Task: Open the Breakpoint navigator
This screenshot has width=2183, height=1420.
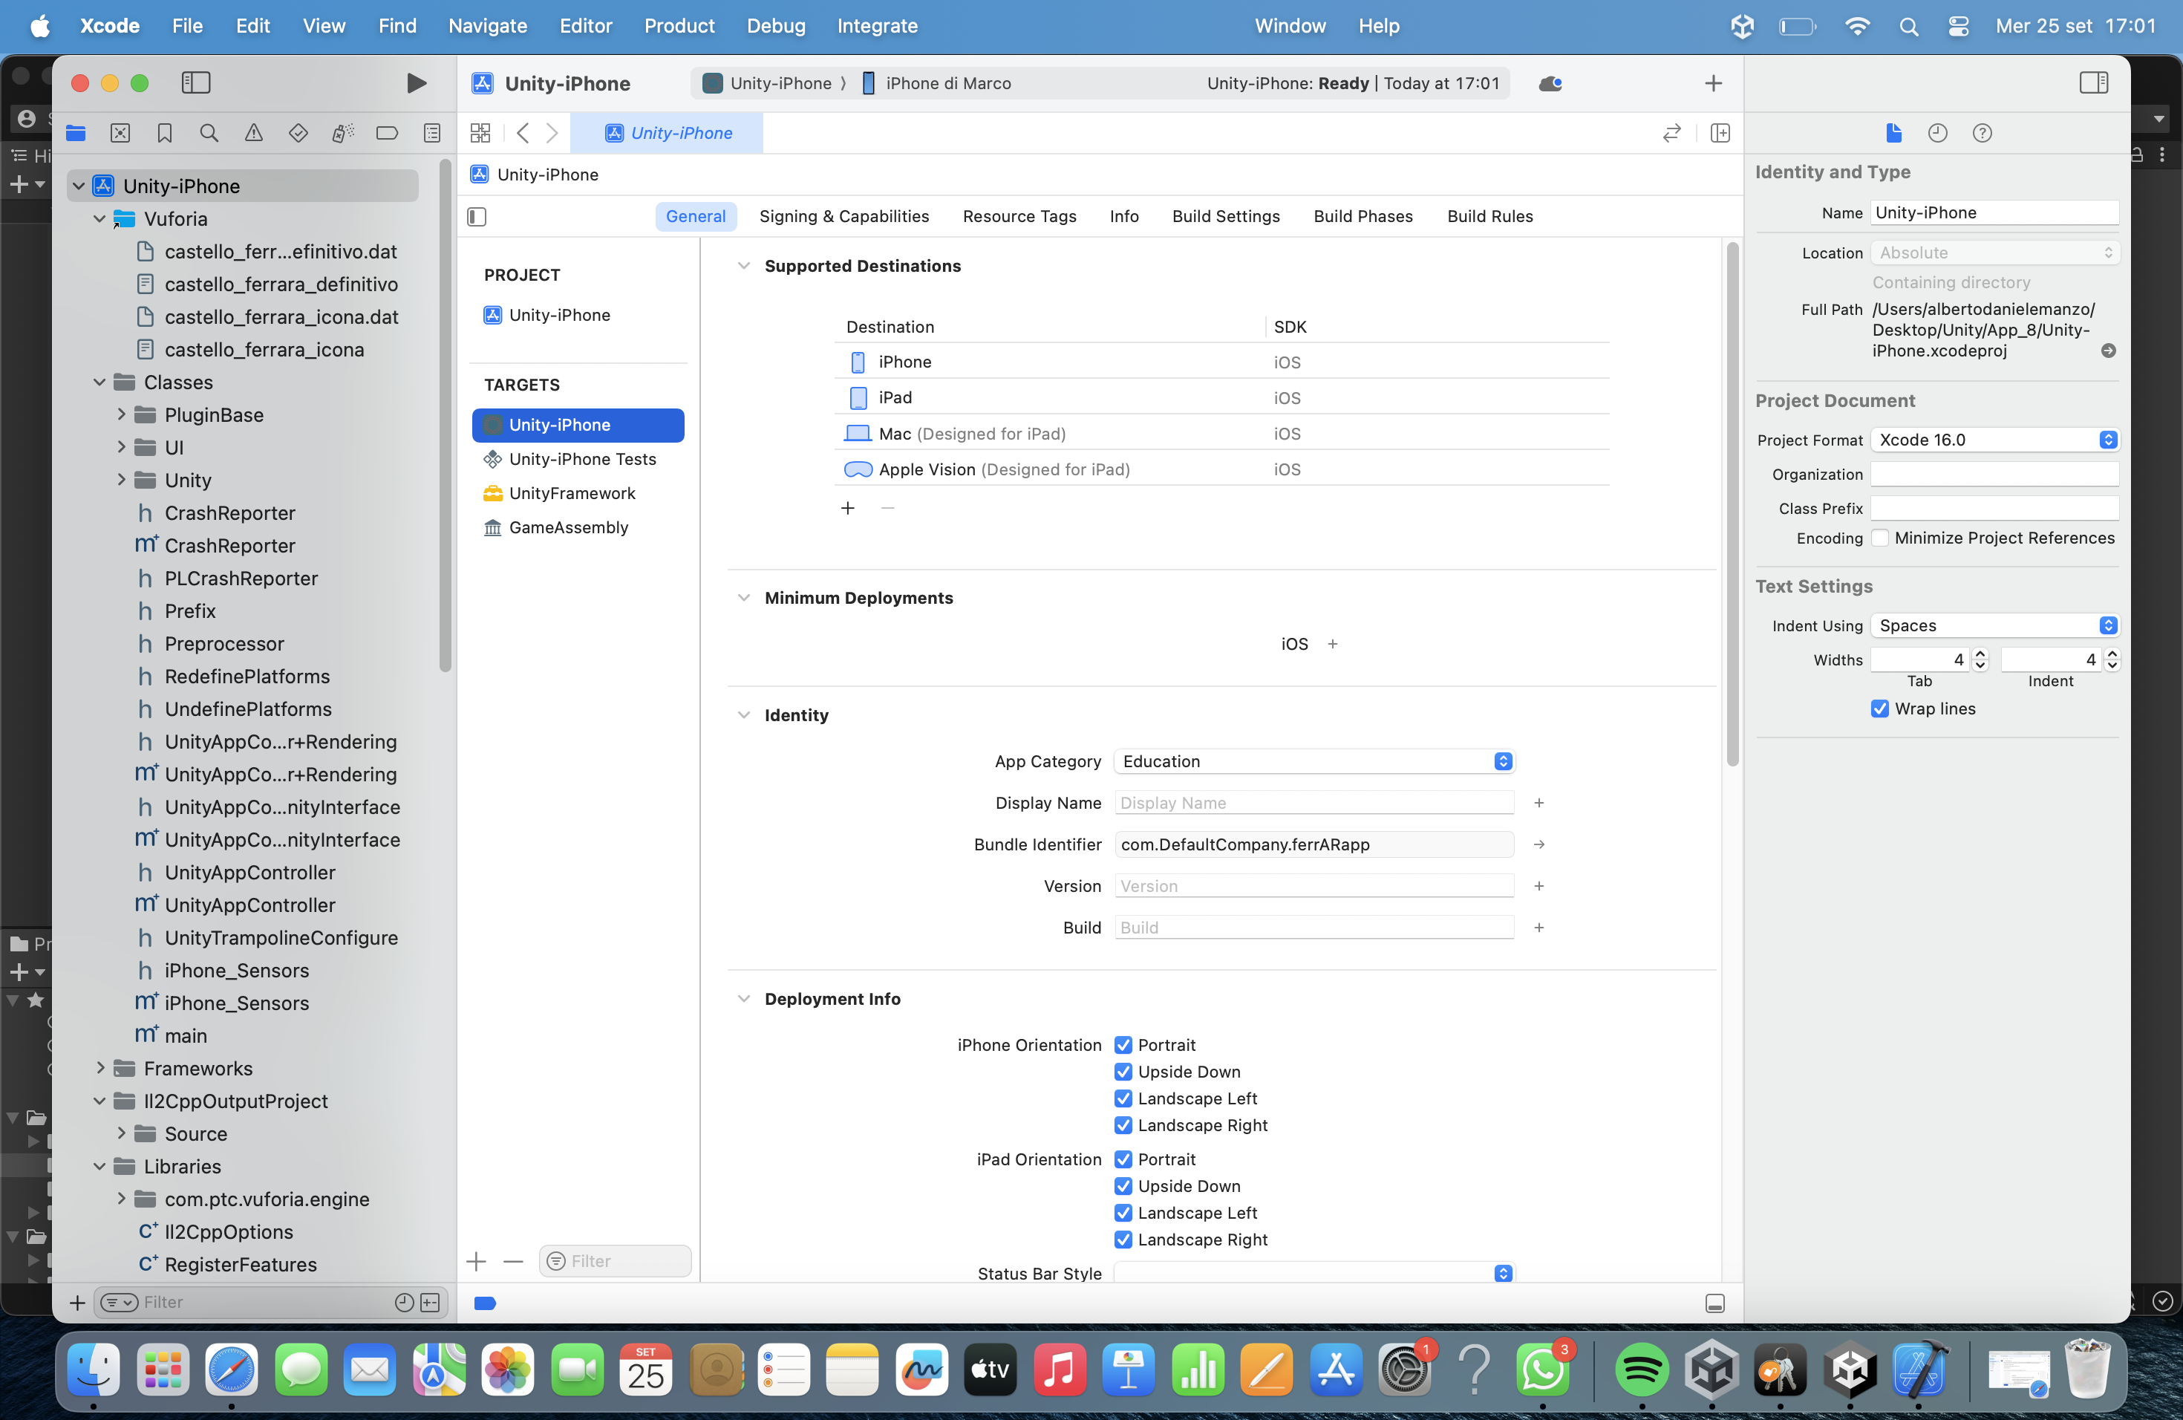Action: tap(387, 133)
